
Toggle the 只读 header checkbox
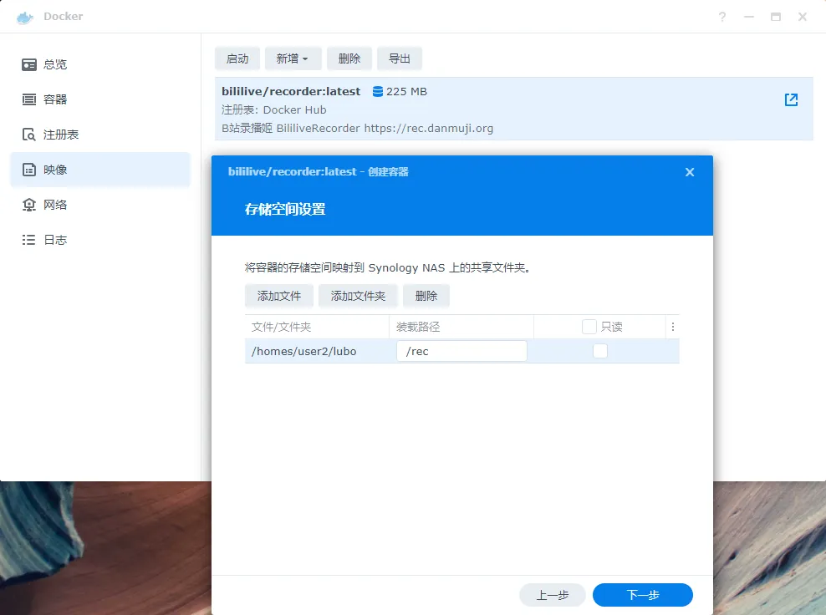589,327
